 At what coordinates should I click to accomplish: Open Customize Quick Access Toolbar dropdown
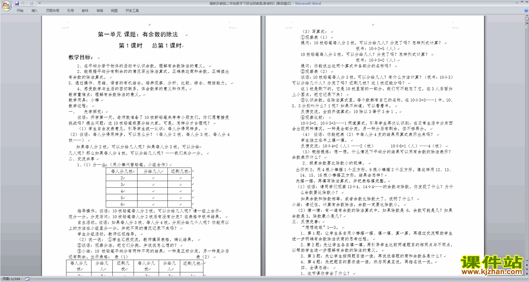click(40, 3)
